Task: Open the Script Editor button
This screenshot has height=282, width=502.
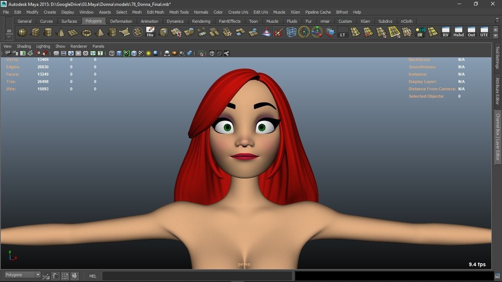Action: [x=497, y=276]
